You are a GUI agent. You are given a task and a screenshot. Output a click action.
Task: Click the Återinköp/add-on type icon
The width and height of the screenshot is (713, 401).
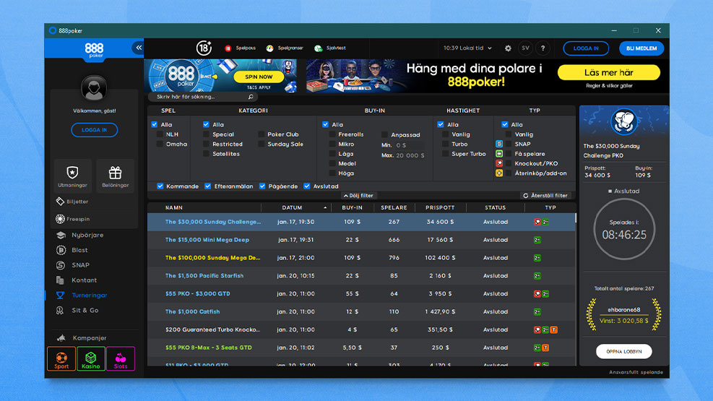(499, 173)
